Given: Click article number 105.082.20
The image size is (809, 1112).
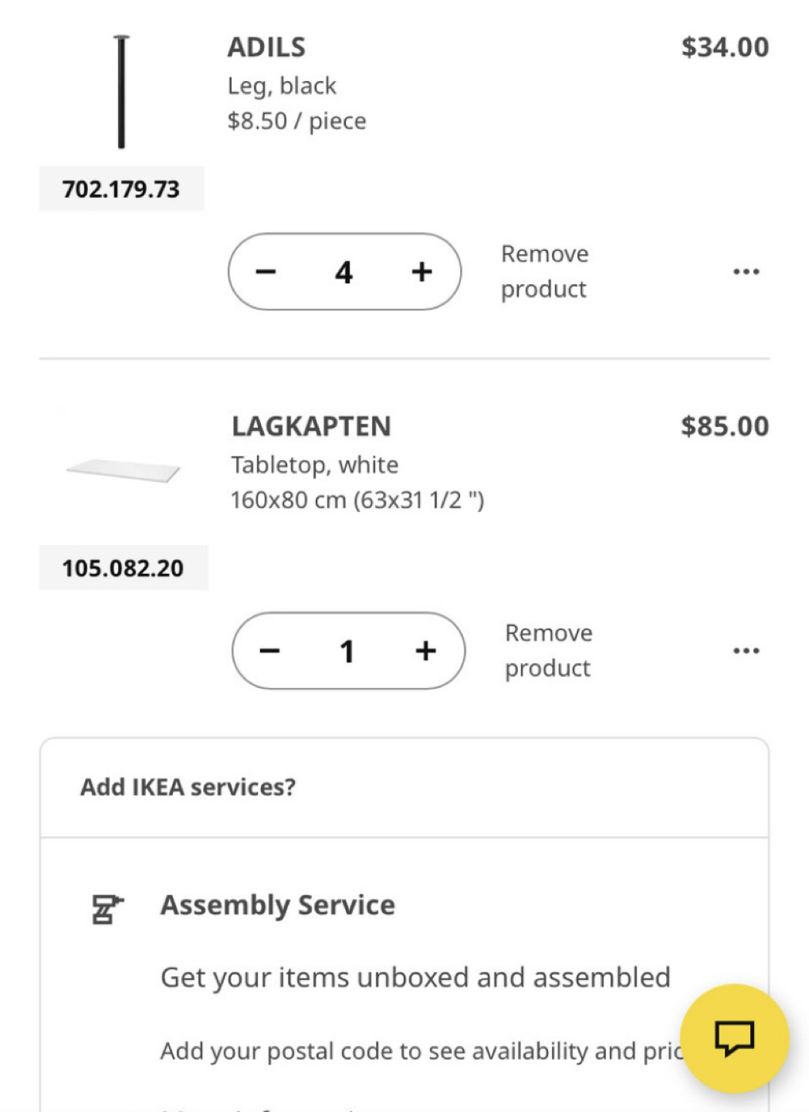Looking at the screenshot, I should 123,568.
